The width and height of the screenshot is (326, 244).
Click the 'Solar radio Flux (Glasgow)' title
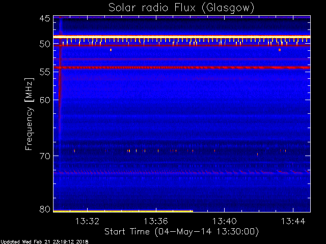point(181,8)
